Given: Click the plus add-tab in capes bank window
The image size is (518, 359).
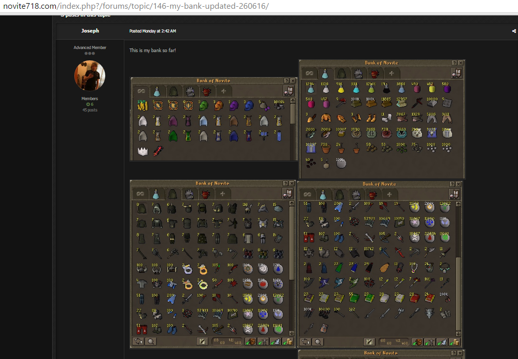Looking at the screenshot, I should click(223, 91).
